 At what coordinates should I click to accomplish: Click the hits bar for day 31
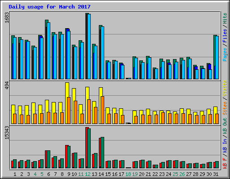pyautogui.click(x=215, y=57)
